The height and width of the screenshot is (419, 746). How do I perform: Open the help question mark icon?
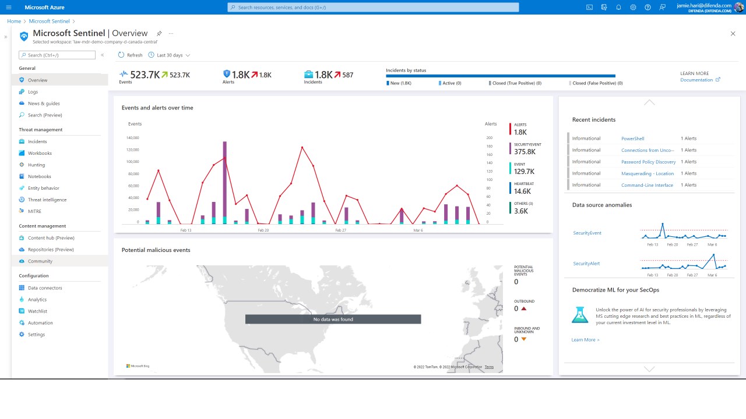click(648, 7)
